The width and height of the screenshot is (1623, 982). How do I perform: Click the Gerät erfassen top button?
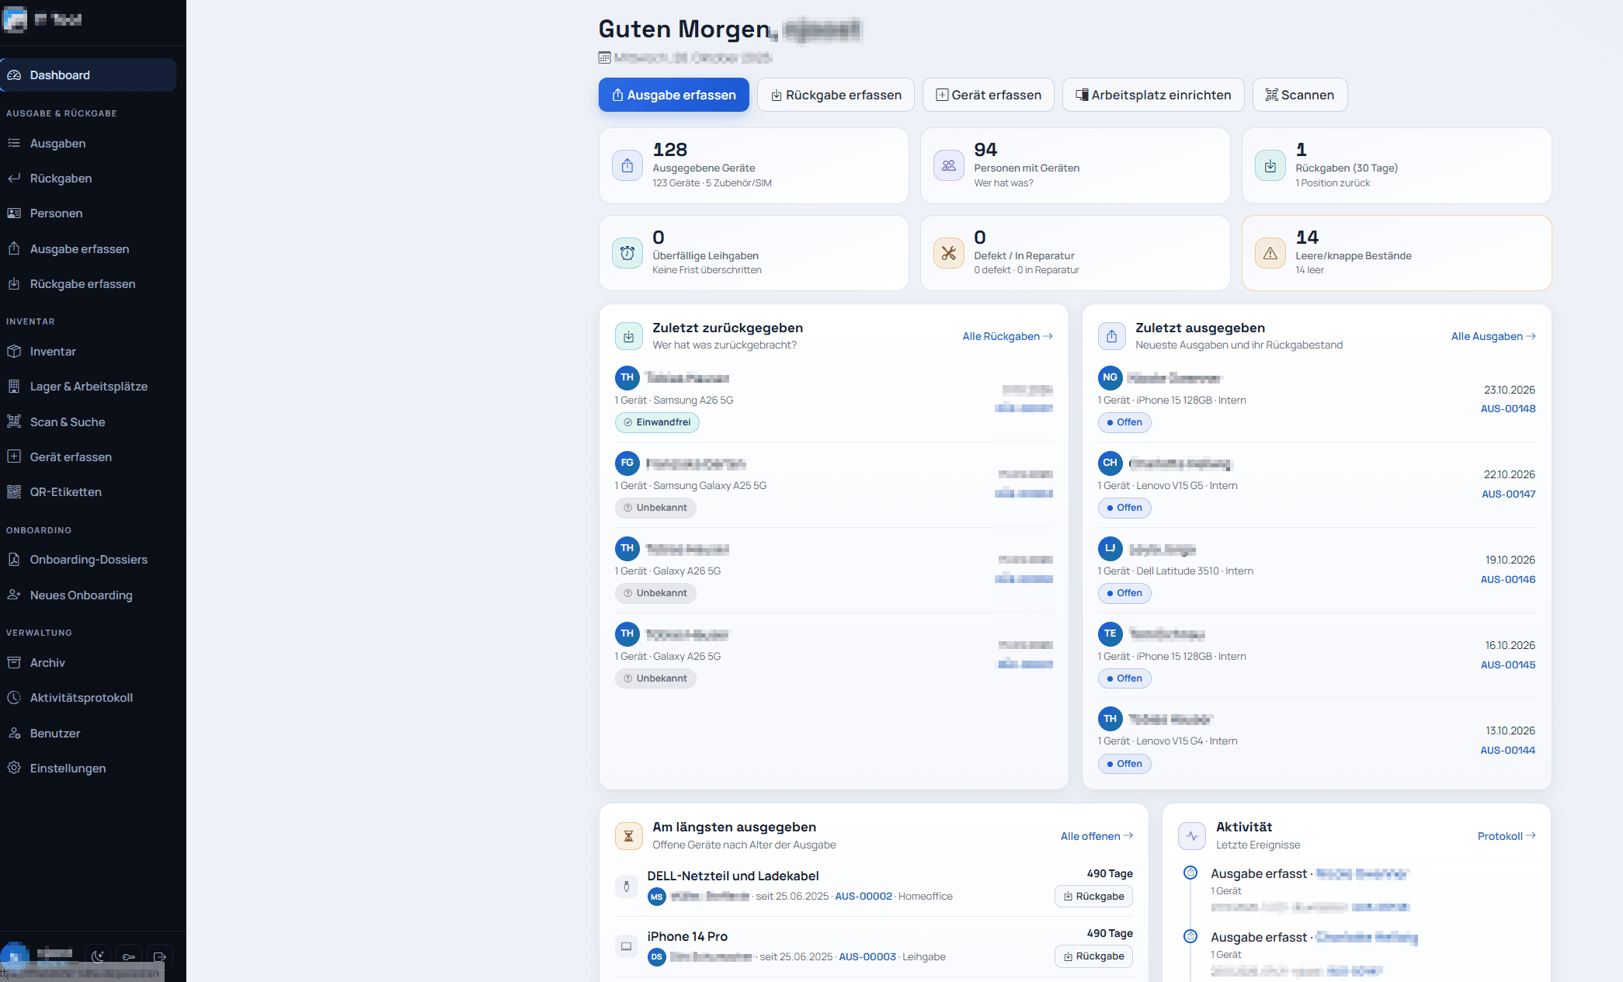988,95
